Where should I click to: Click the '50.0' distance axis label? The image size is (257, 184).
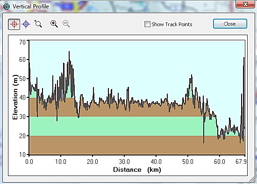point(188,162)
